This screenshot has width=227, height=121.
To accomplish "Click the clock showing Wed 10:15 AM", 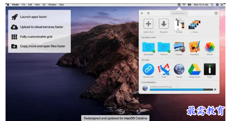I will (201, 5).
